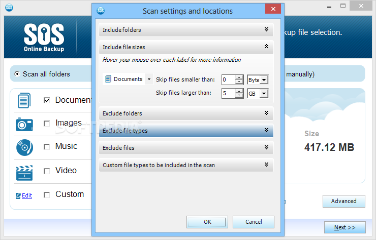The width and height of the screenshot is (376, 240).
Task: Click the SOS app icon in main window corner
Action: [x=9, y=8]
